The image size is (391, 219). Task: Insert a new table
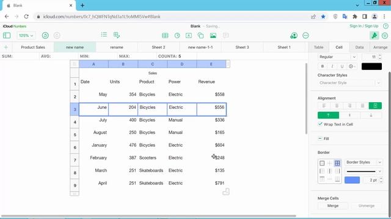[165, 35]
